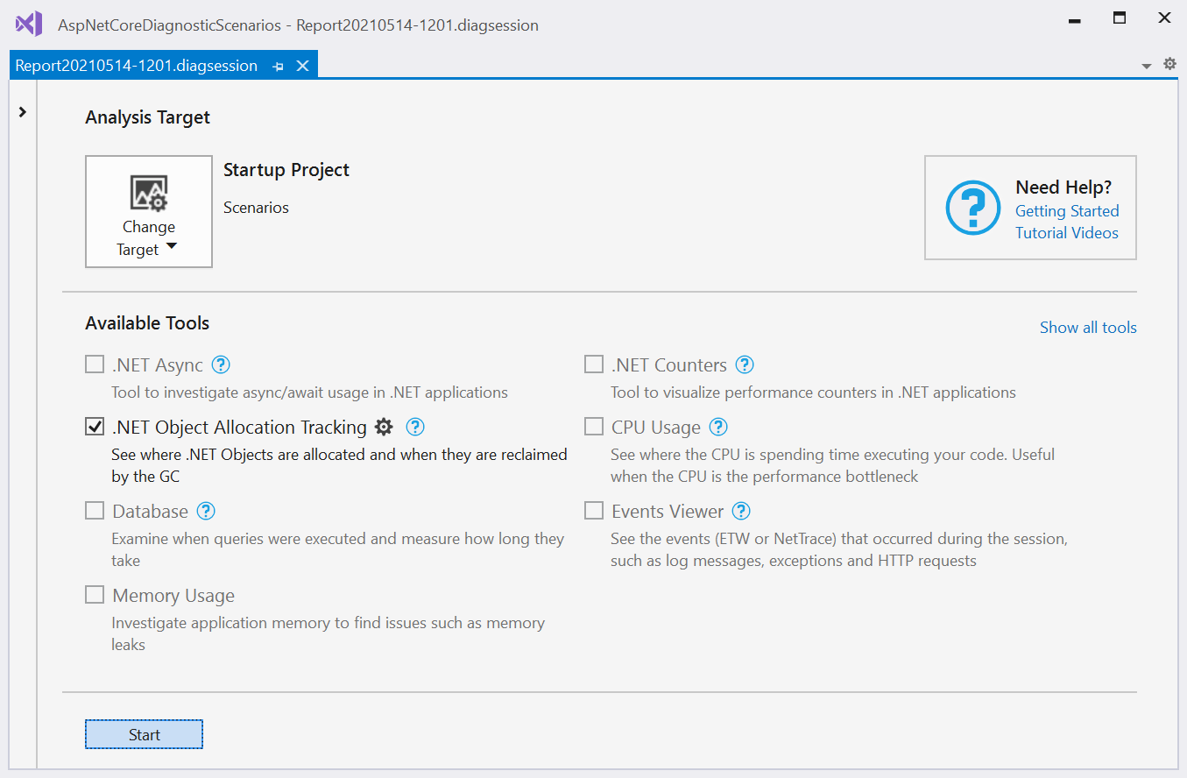Image resolution: width=1187 pixels, height=778 pixels.
Task: Click Show all tools link
Action: click(1088, 328)
